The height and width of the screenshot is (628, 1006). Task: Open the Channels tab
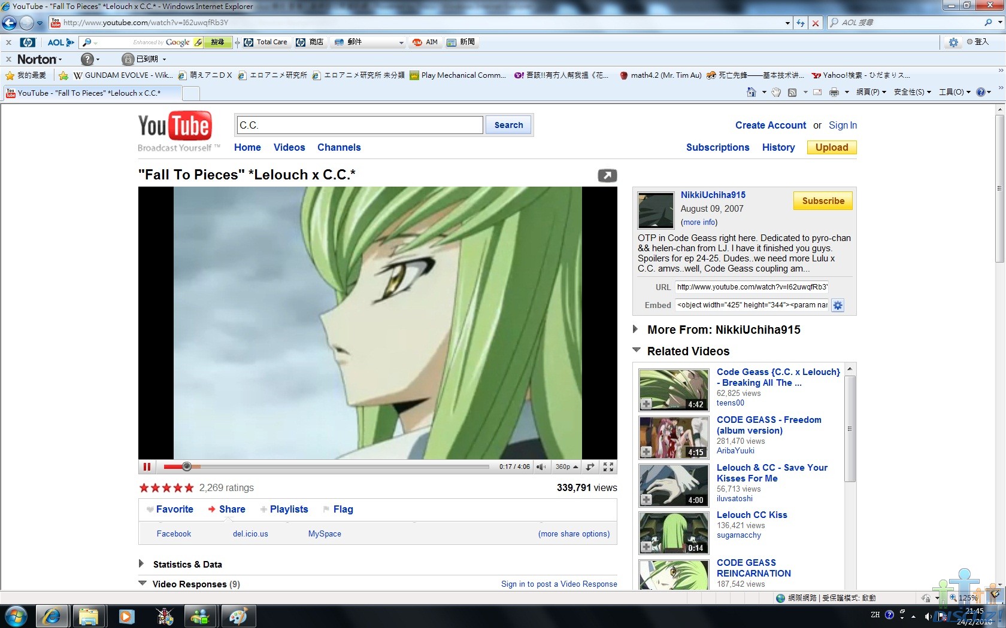click(339, 147)
